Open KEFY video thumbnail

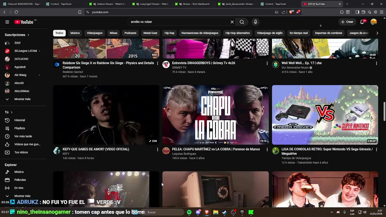tap(106, 115)
